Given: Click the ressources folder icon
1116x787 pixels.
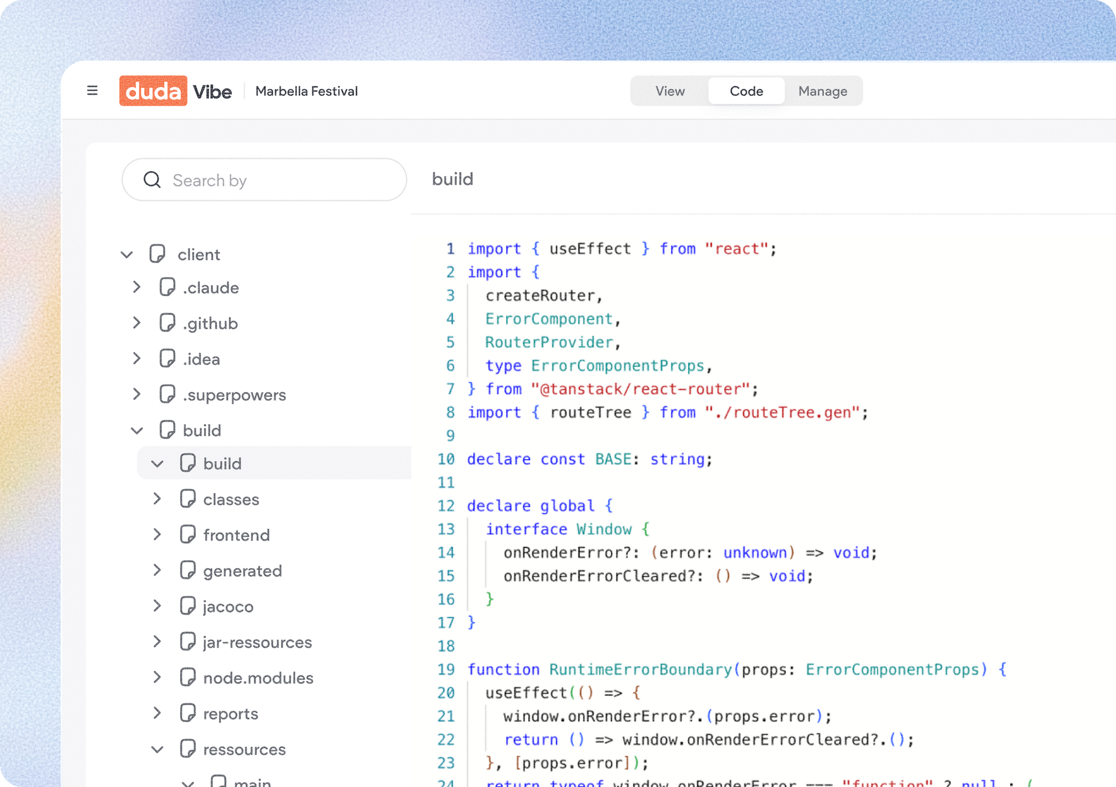Looking at the screenshot, I should point(188,749).
